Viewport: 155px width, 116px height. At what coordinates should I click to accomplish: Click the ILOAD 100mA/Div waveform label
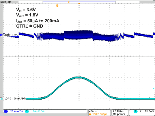[x=15, y=99]
